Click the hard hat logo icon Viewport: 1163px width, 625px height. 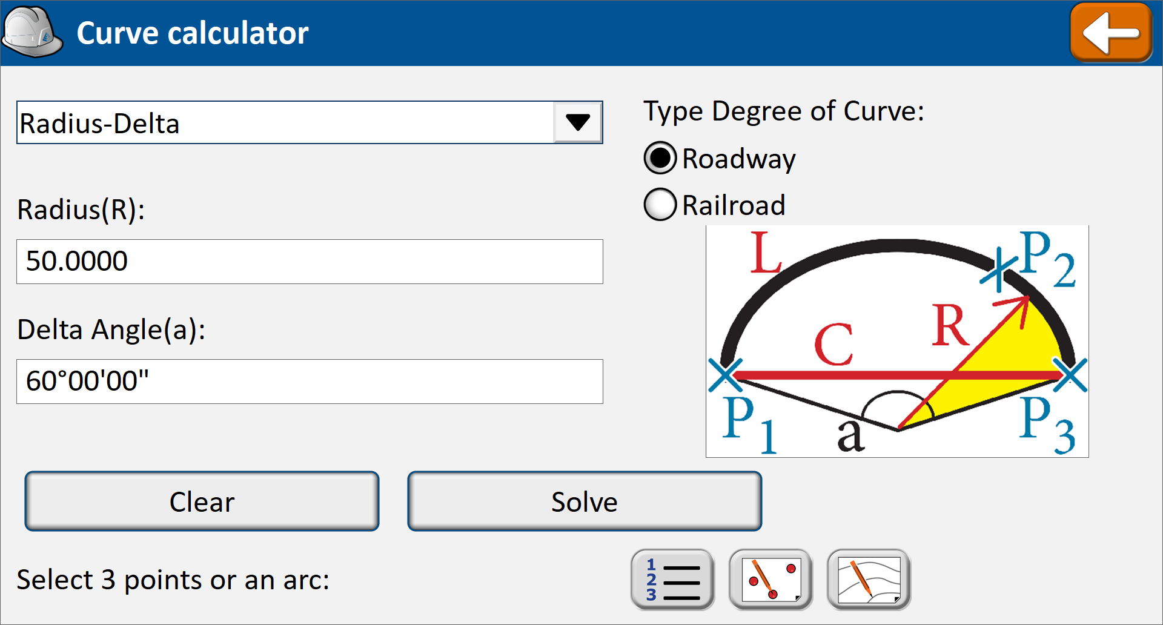32,32
